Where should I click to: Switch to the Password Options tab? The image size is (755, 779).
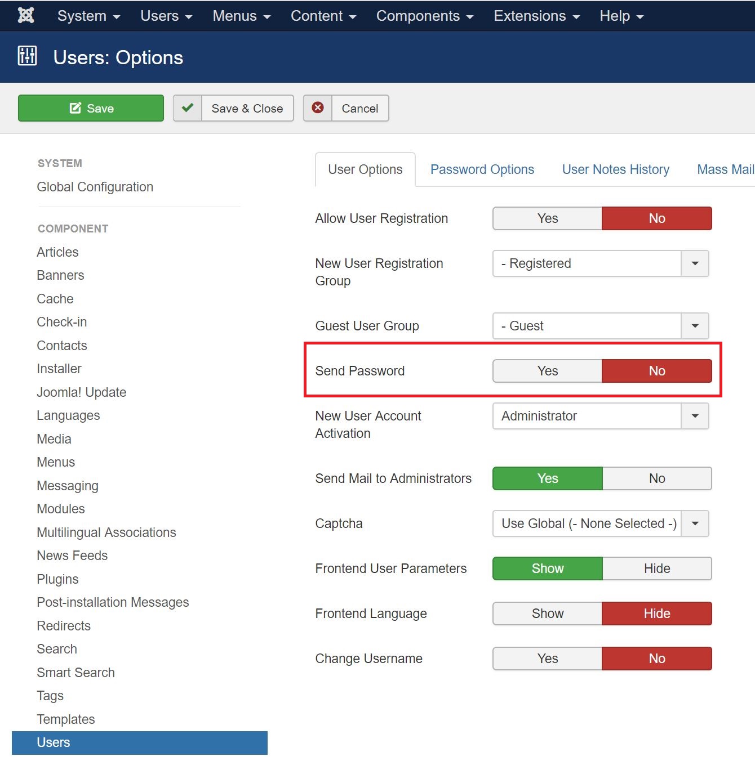(x=482, y=169)
